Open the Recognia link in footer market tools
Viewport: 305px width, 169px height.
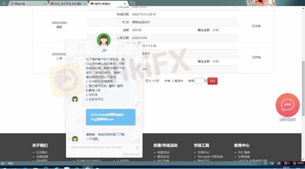210,156
